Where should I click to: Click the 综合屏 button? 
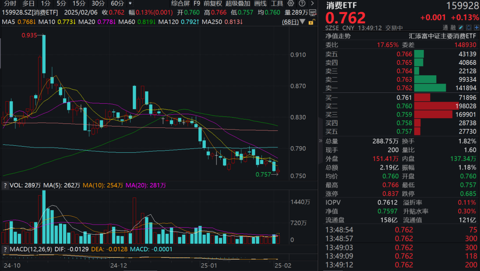click(180, 3)
